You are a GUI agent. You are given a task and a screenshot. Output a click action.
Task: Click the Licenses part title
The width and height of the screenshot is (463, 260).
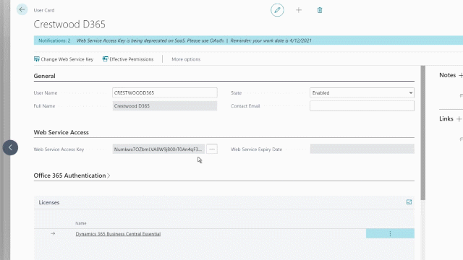click(x=49, y=202)
